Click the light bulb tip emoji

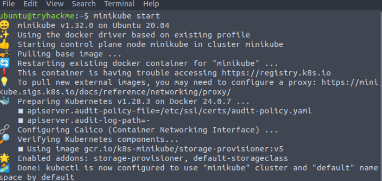(x=4, y=82)
